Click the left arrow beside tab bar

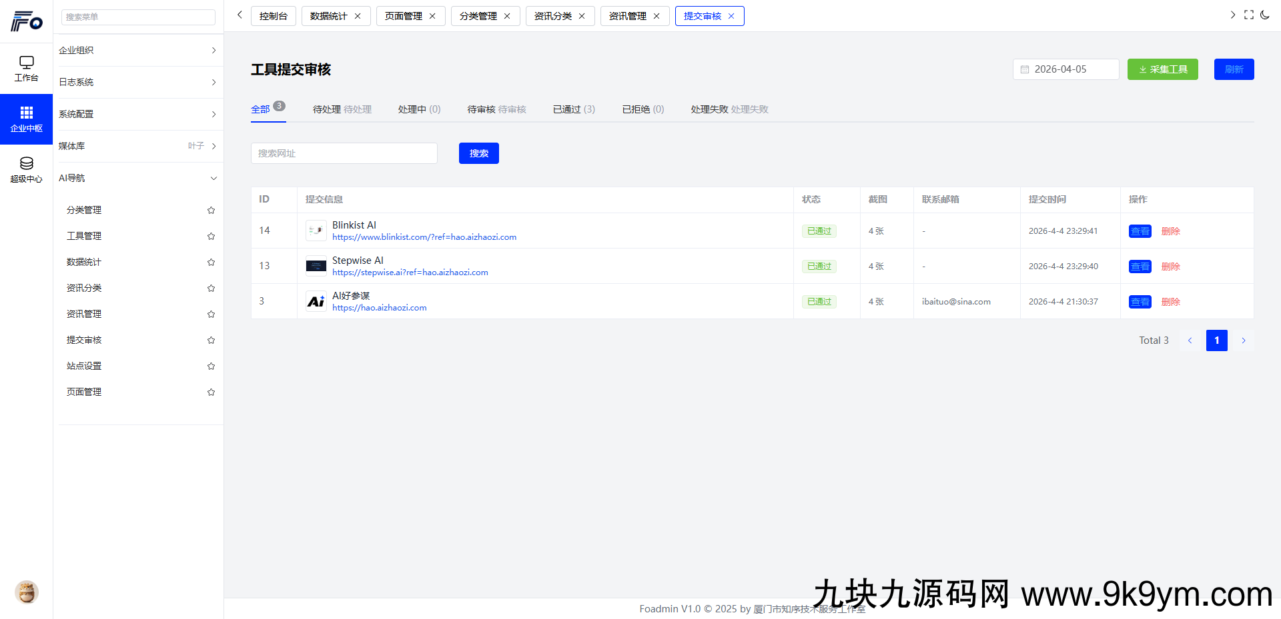[239, 15]
